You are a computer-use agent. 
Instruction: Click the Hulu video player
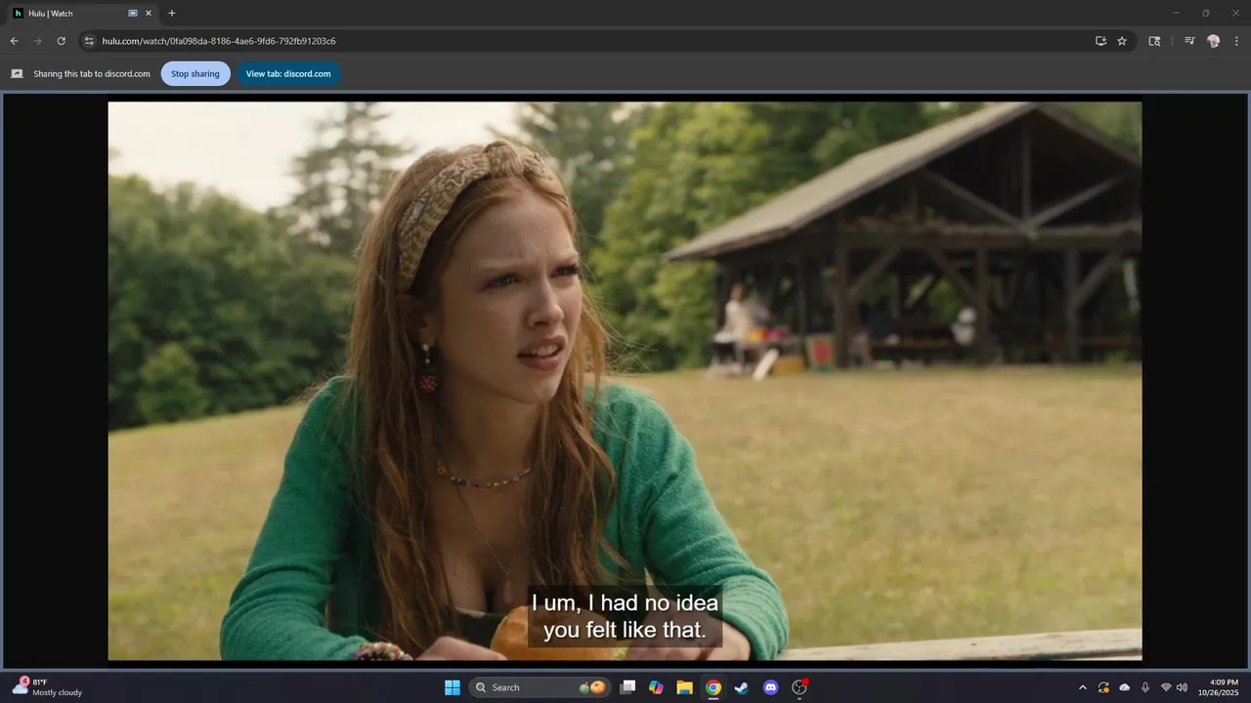[625, 381]
